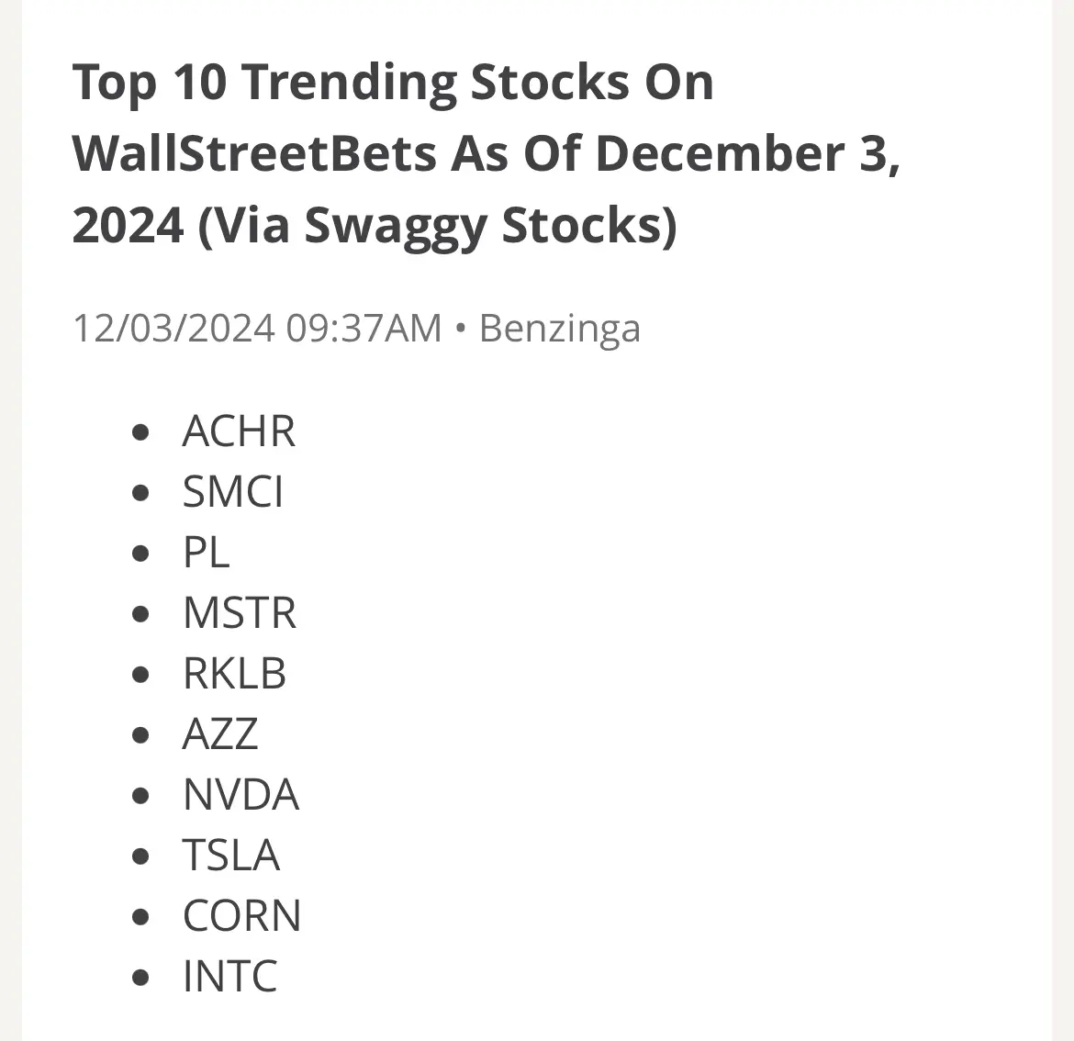
Task: Select the AZZ ticker
Action: point(220,733)
